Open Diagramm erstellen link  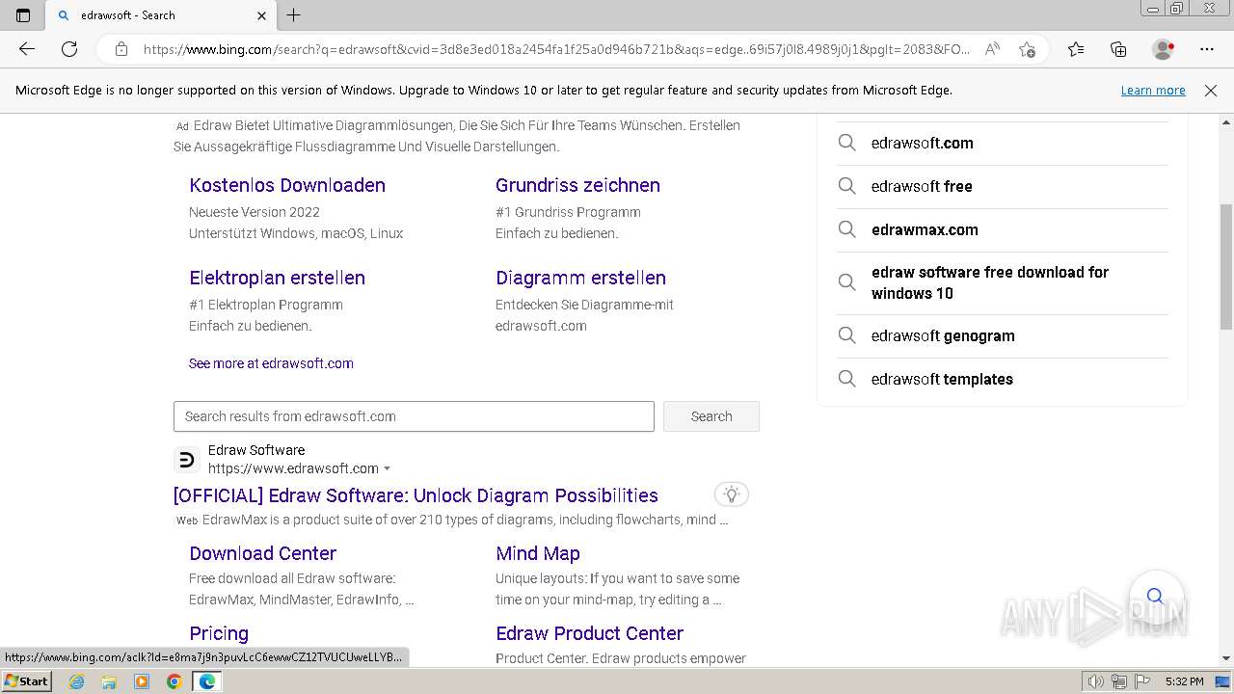[x=580, y=278]
